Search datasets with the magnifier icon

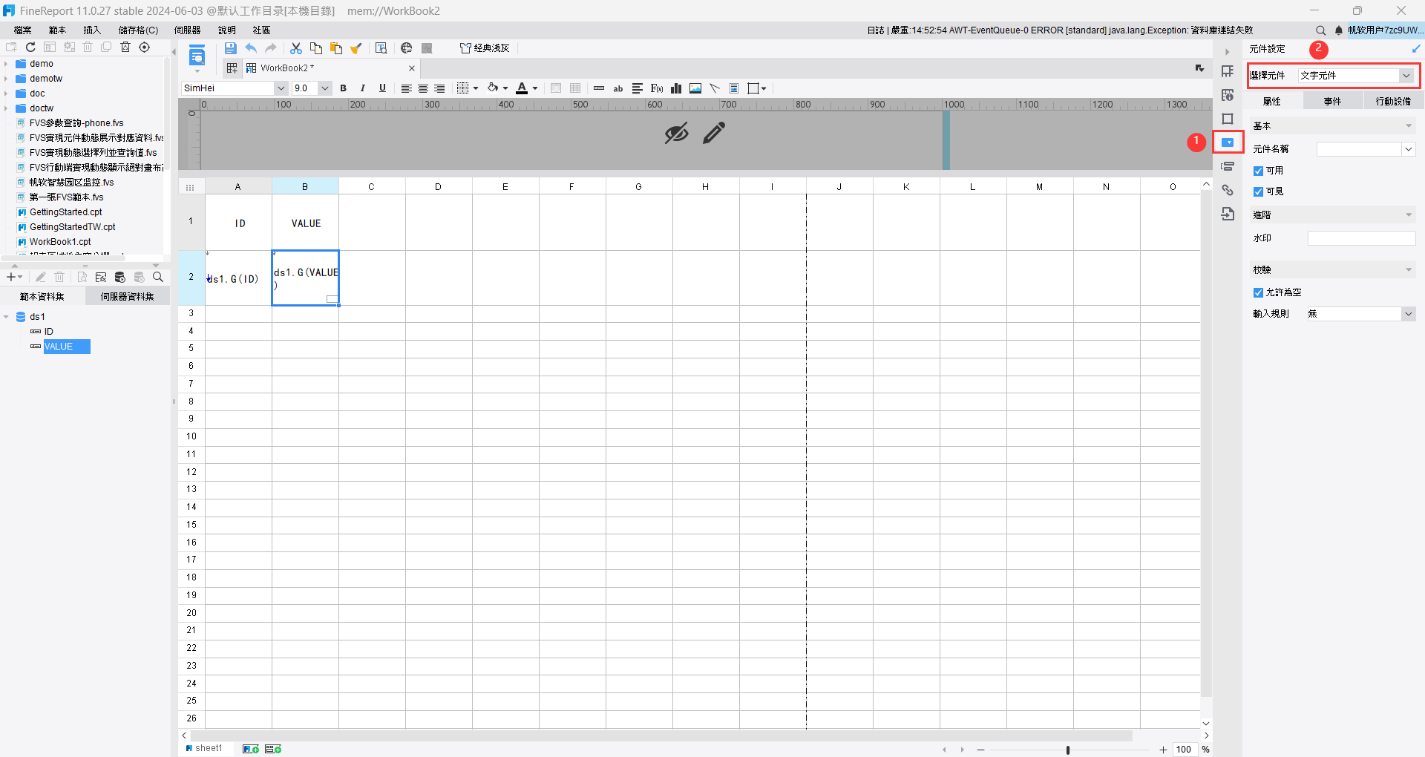tap(158, 277)
